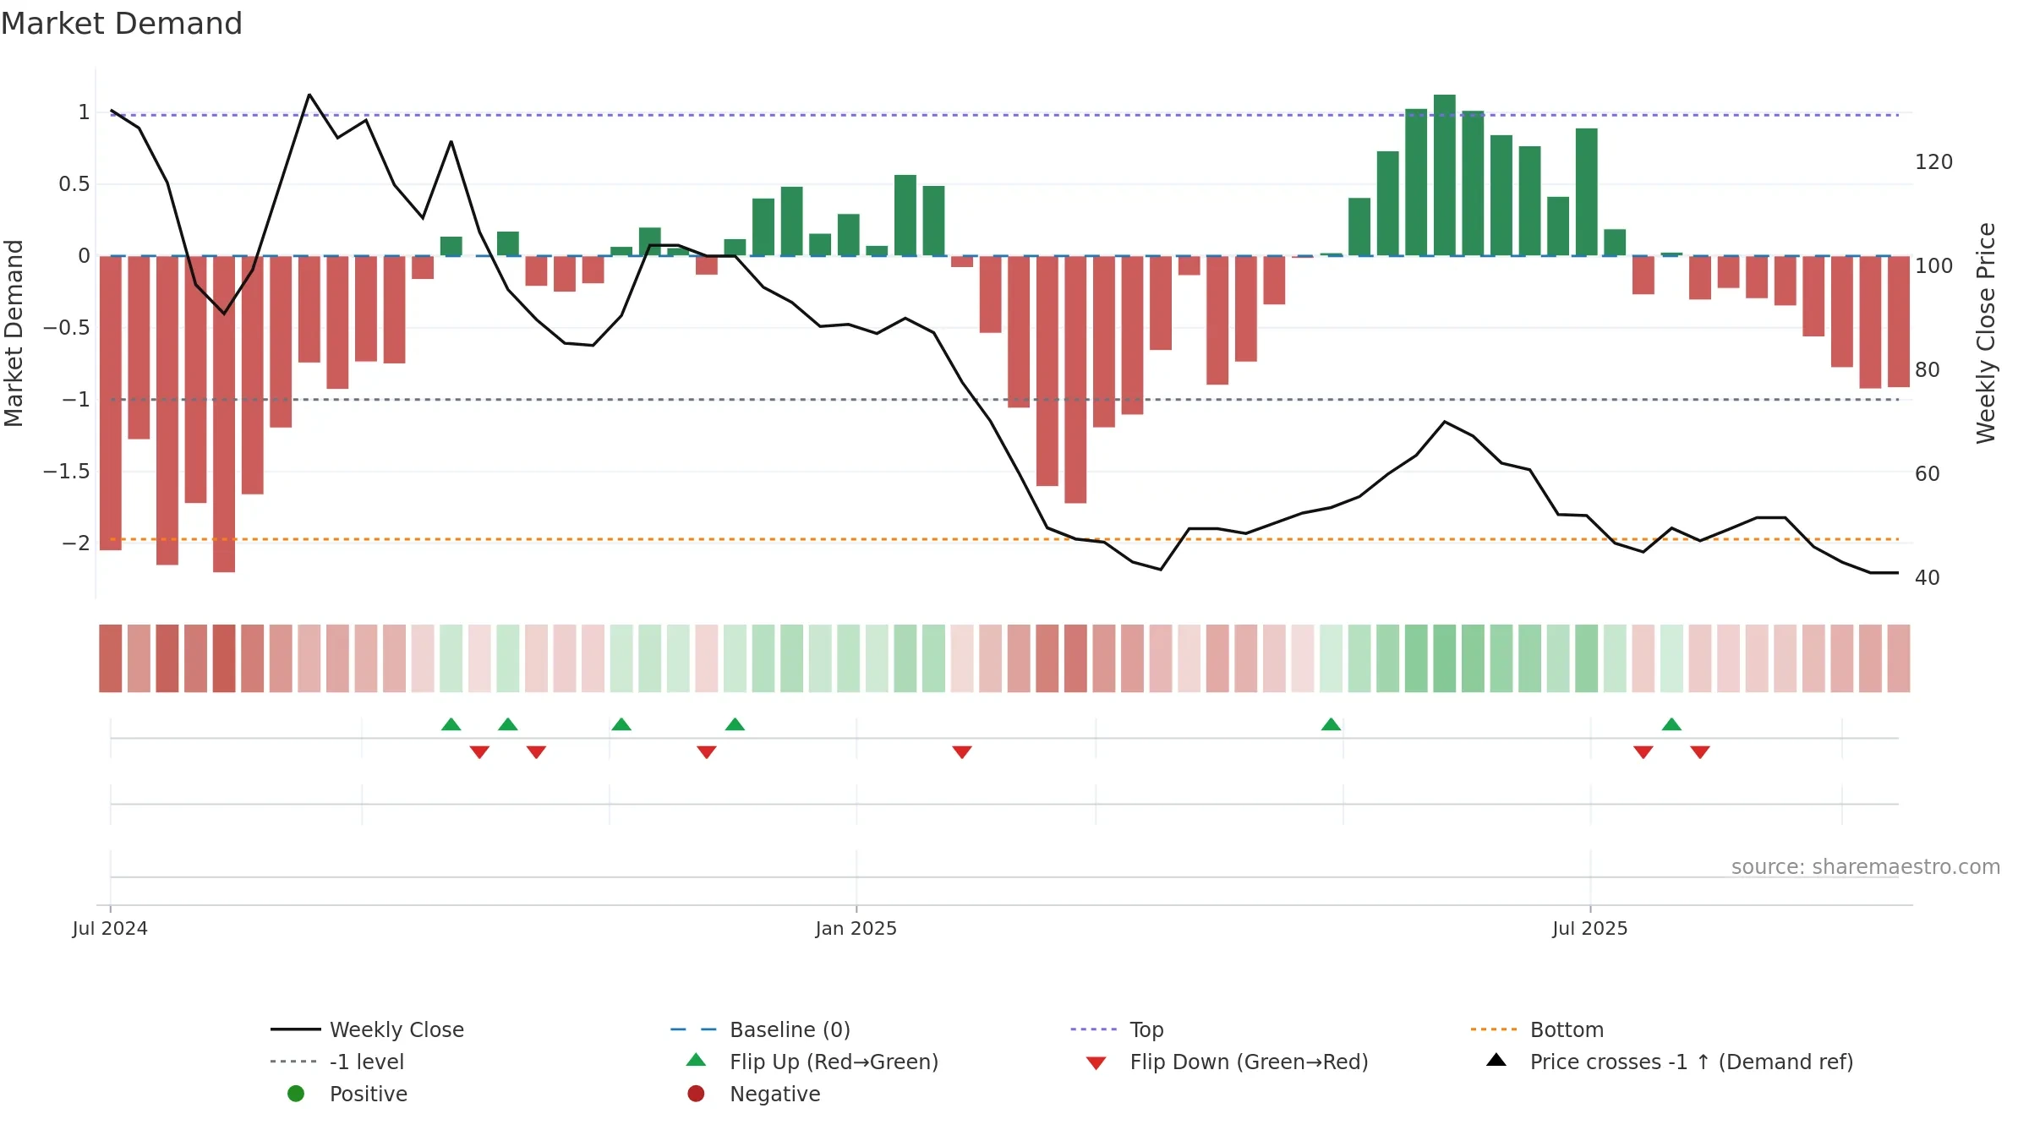
Task: Click the tallest green demand bar near the Top line
Action: [1445, 175]
